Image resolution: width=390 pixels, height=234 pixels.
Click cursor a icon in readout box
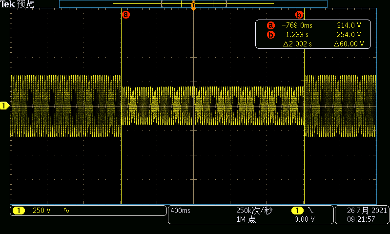click(271, 25)
